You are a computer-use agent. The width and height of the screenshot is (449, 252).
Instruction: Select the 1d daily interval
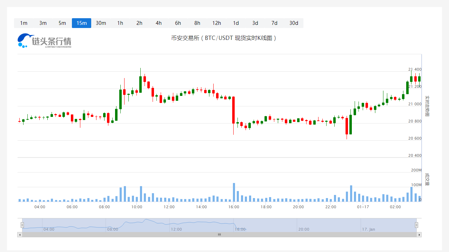236,23
